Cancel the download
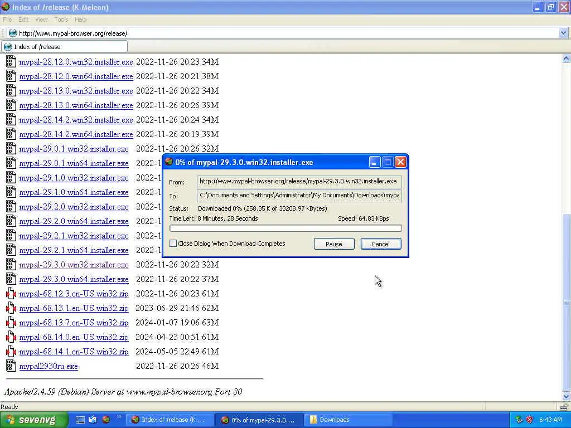The image size is (571, 428). pos(381,244)
